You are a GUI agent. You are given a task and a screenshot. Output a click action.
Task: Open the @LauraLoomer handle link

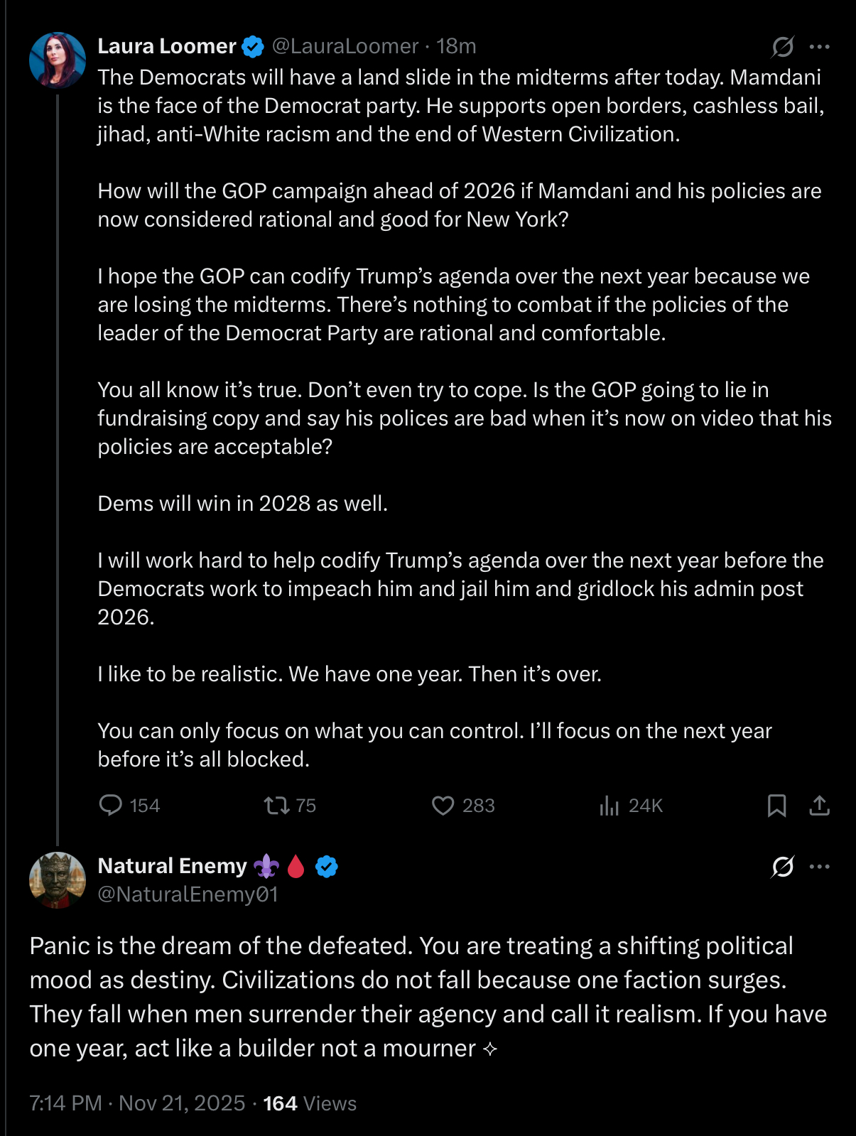pyautogui.click(x=345, y=46)
